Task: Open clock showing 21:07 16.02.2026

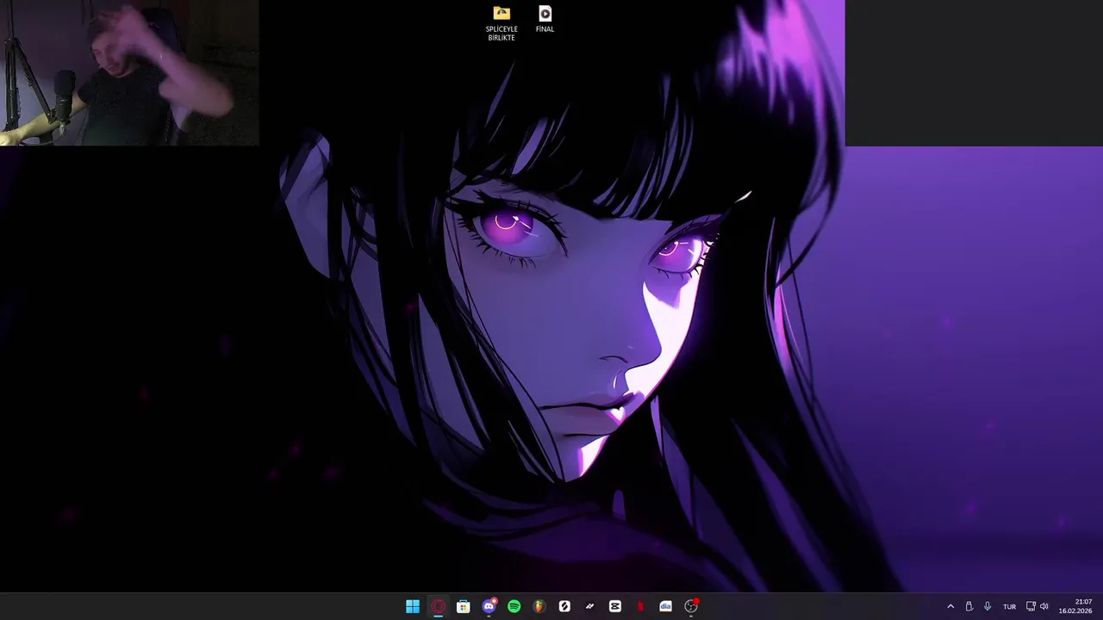Action: point(1075,606)
